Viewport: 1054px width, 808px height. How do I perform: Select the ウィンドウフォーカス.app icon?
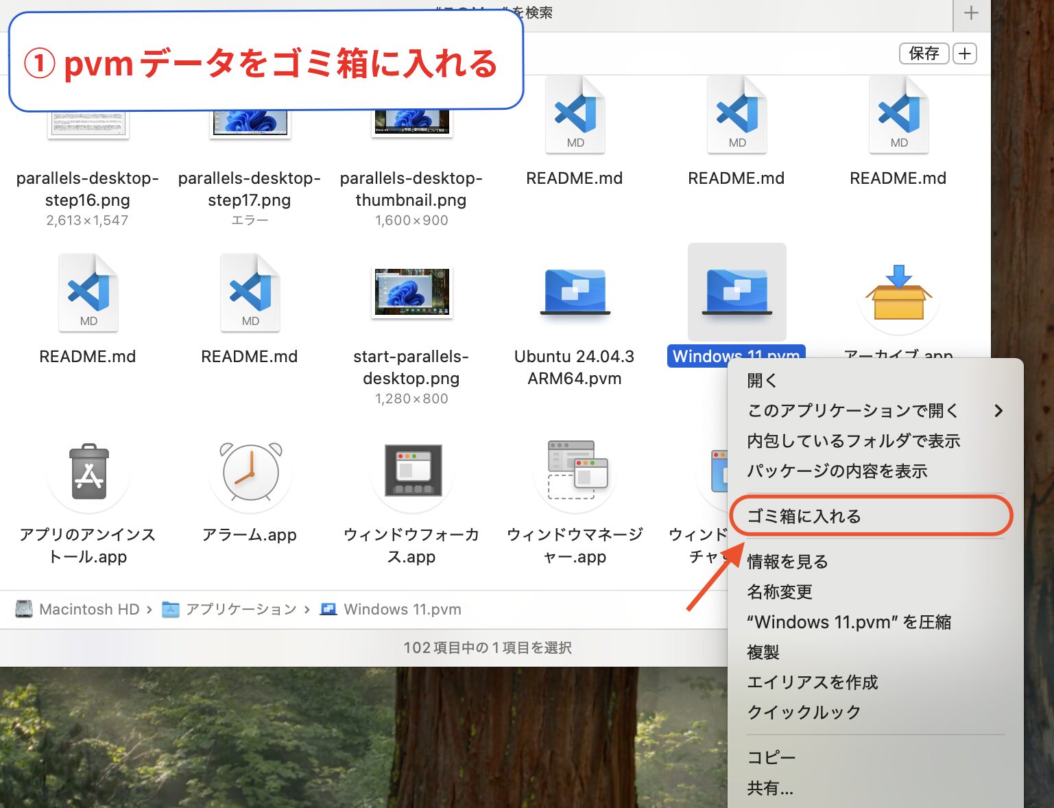point(412,471)
